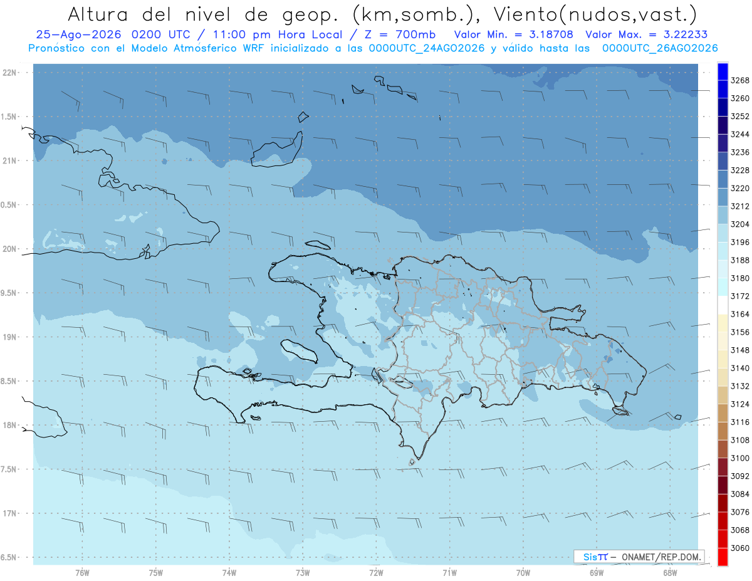Click the 17N latitude label

(9, 513)
